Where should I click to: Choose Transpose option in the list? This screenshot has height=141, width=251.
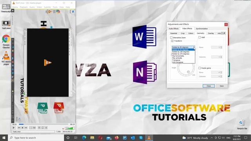[x=184, y=60]
